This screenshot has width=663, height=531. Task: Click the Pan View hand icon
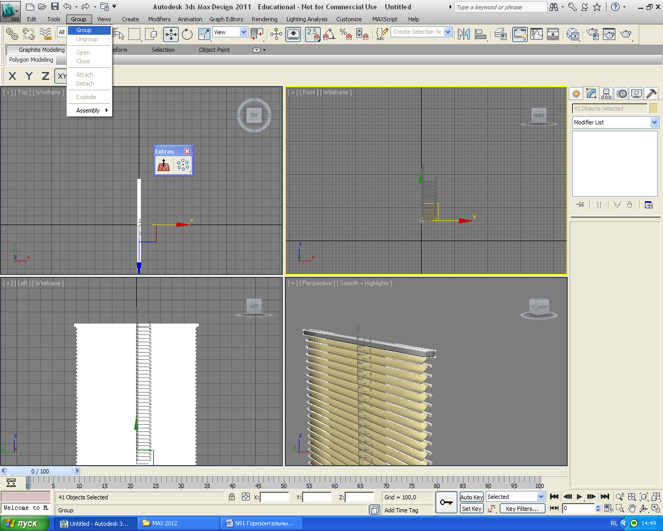632,509
